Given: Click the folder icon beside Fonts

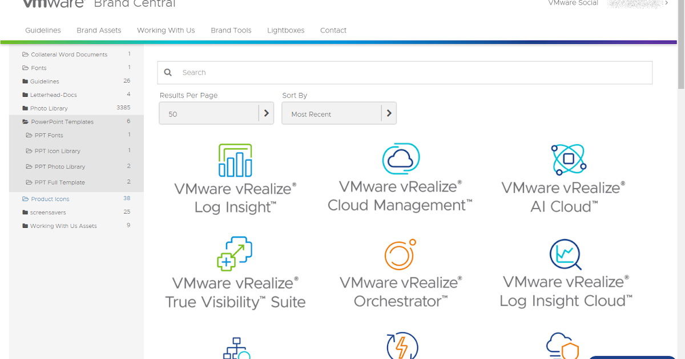Looking at the screenshot, I should [x=25, y=68].
